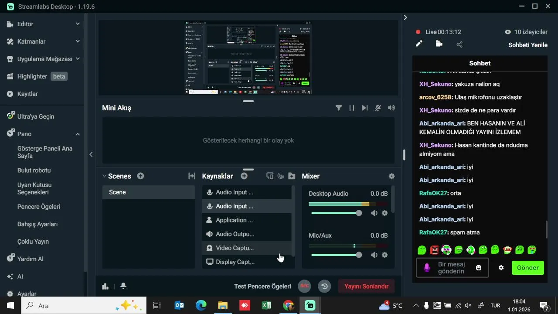Toggle mute alert notifications in Mini Akış

pos(378,108)
